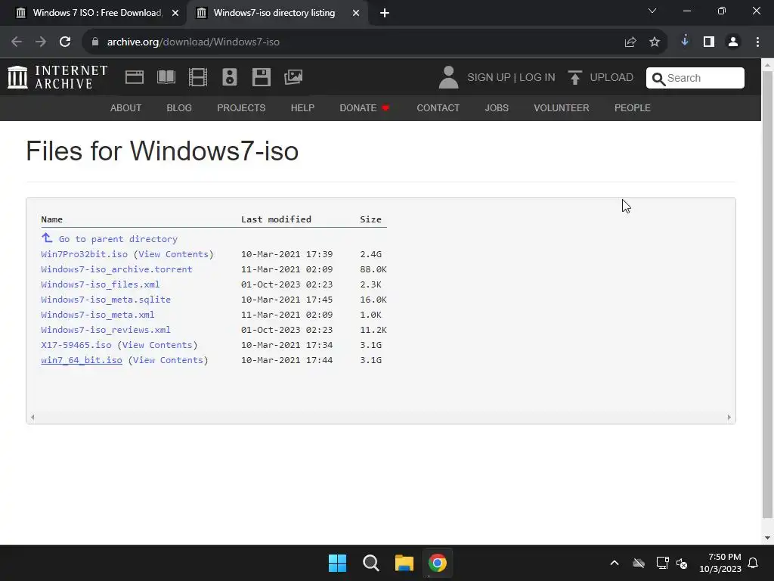Download Win7Pro32bit.iso
This screenshot has height=581, width=774.
(x=85, y=254)
